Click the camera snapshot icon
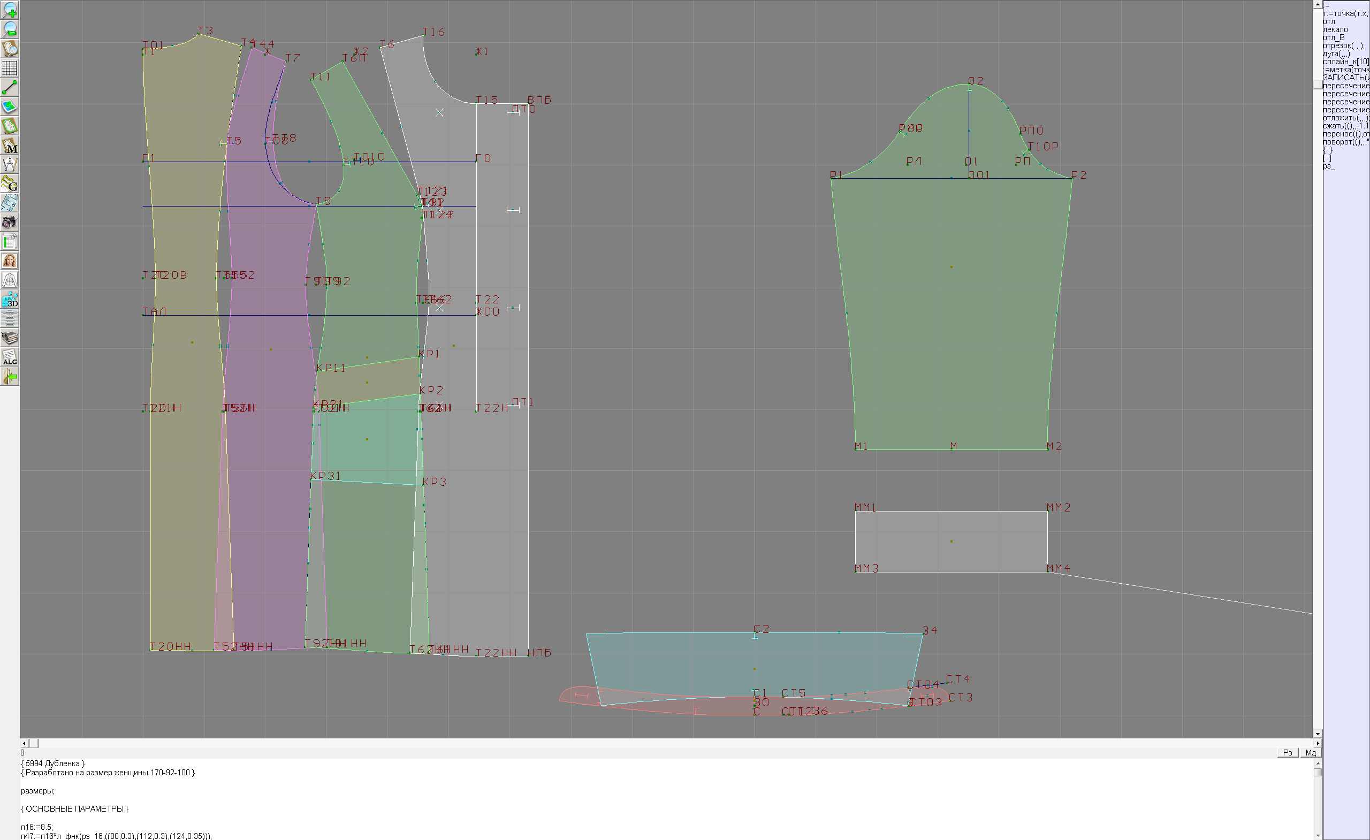1370x840 pixels. (x=10, y=223)
